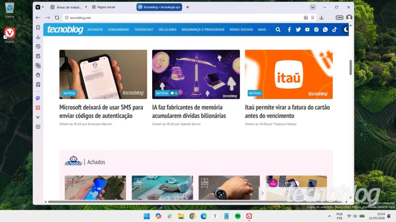The image size is (396, 222).
Task: Open the Microsoft SMS phone thumbnail
Action: point(103,74)
